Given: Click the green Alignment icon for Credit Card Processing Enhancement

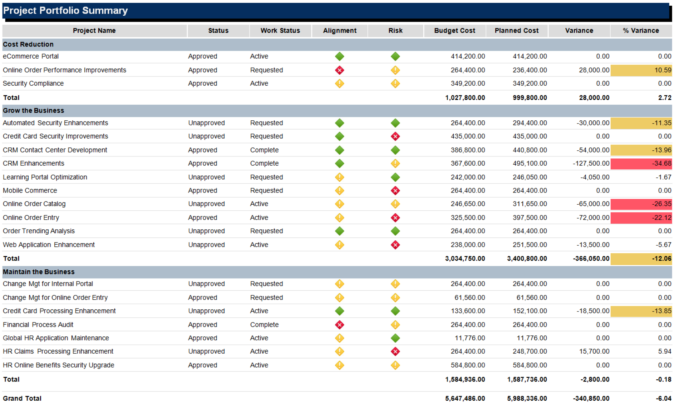Looking at the screenshot, I should 339,311.
